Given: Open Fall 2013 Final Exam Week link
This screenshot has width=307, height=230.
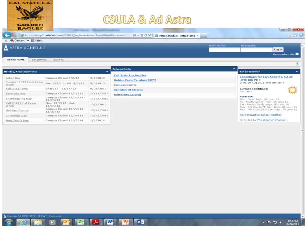Looking at the screenshot, I should pos(21,105).
